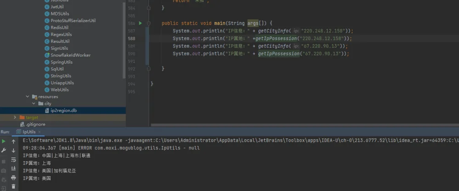Print the console output

(13, 178)
